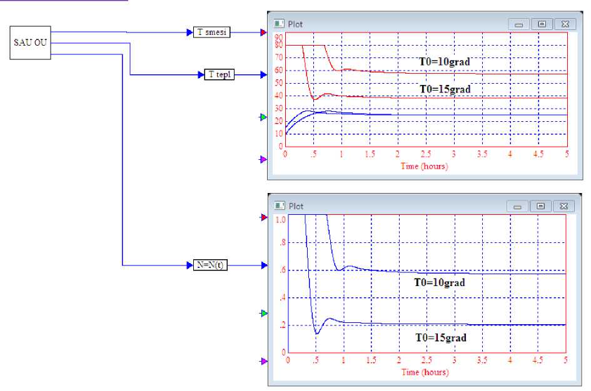
Task: Maximize the lower Plot window
Action: pyautogui.click(x=540, y=206)
